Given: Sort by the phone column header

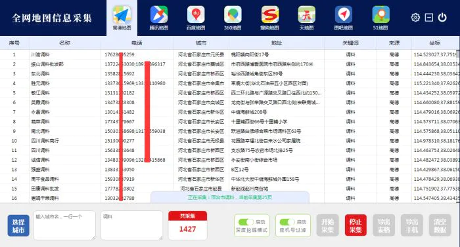Looking at the screenshot, I should pos(137,43).
